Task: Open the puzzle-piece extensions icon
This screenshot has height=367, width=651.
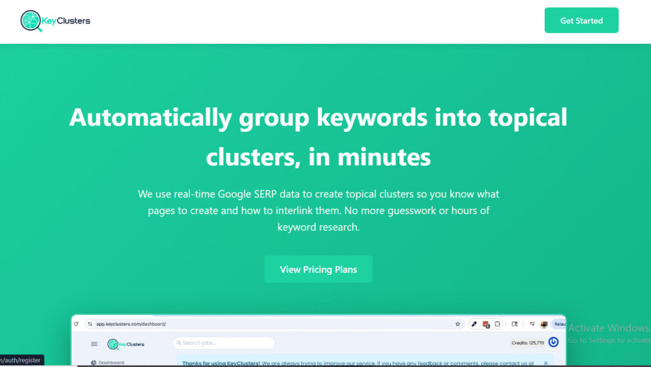Action: tap(498, 324)
